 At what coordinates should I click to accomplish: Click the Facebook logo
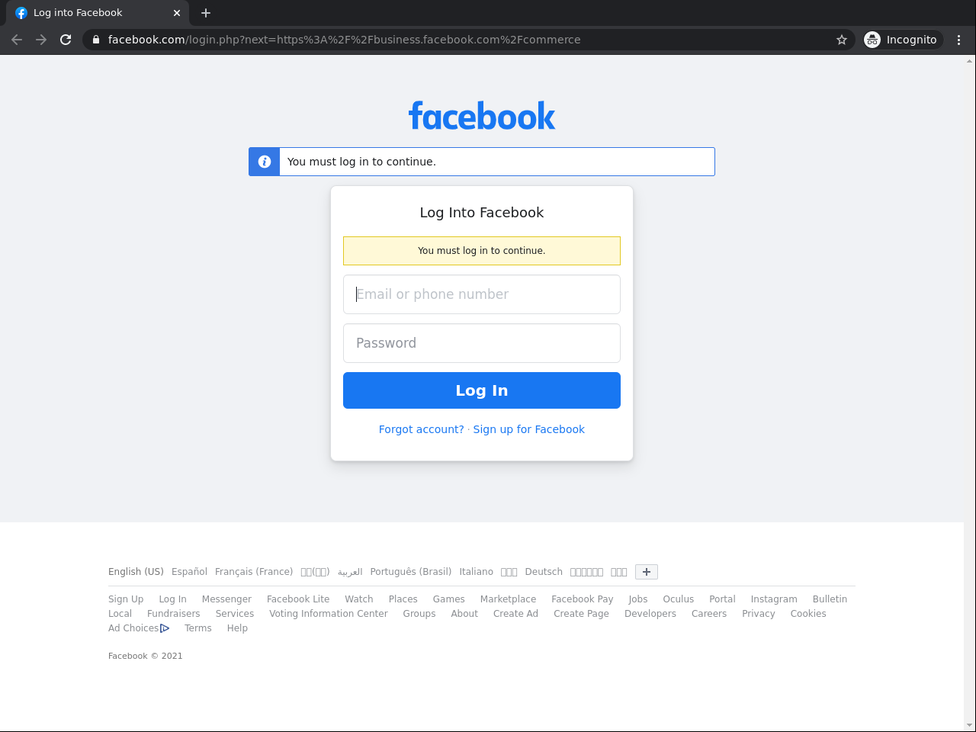[x=482, y=116]
